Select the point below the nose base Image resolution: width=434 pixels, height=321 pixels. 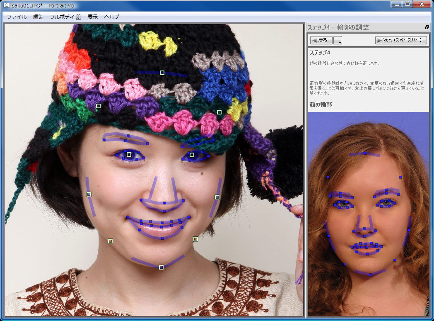pyautogui.click(x=164, y=211)
